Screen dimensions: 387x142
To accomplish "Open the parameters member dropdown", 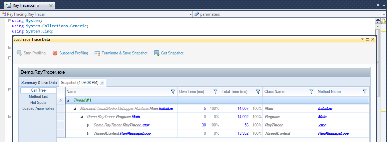I will click(384, 15).
